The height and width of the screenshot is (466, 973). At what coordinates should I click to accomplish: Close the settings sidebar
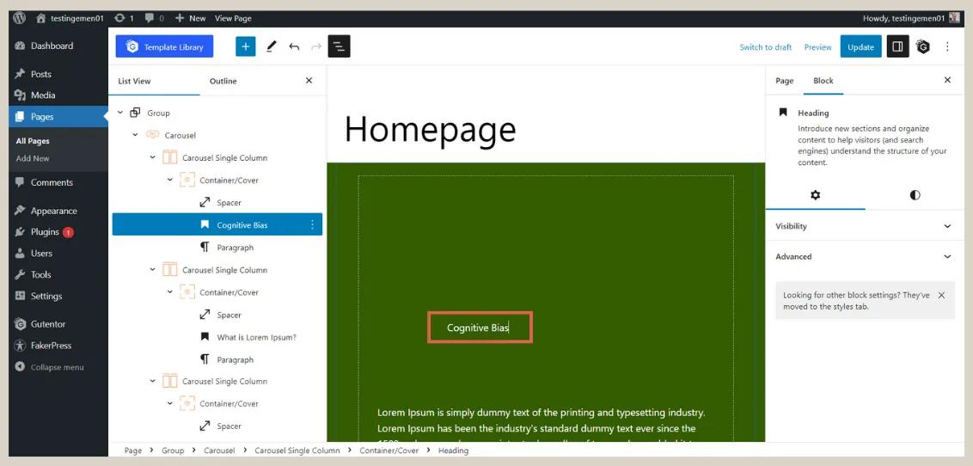click(x=947, y=80)
